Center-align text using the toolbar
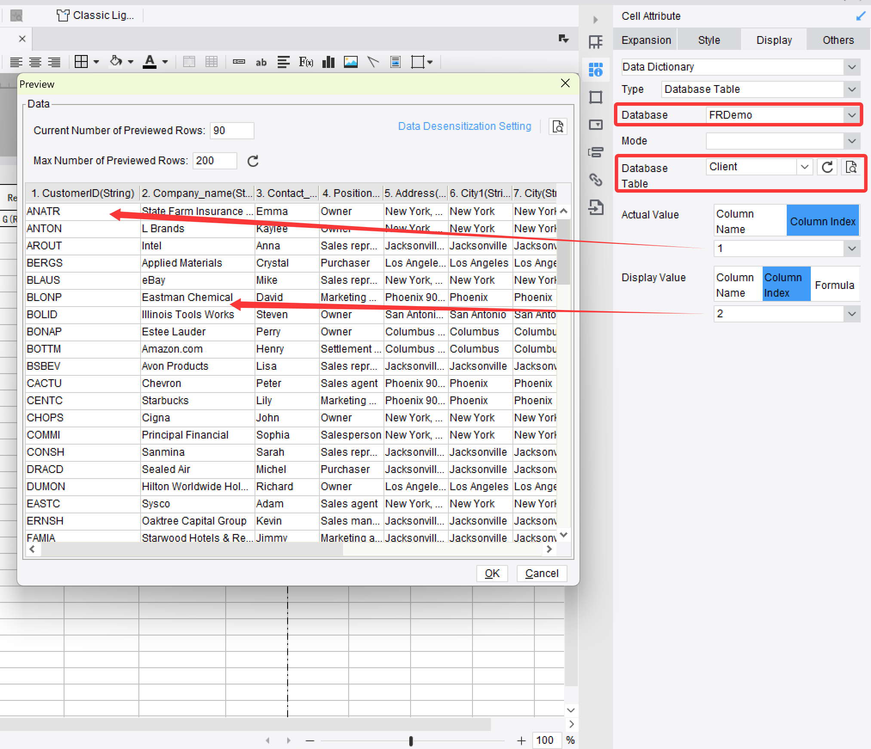 (35, 62)
